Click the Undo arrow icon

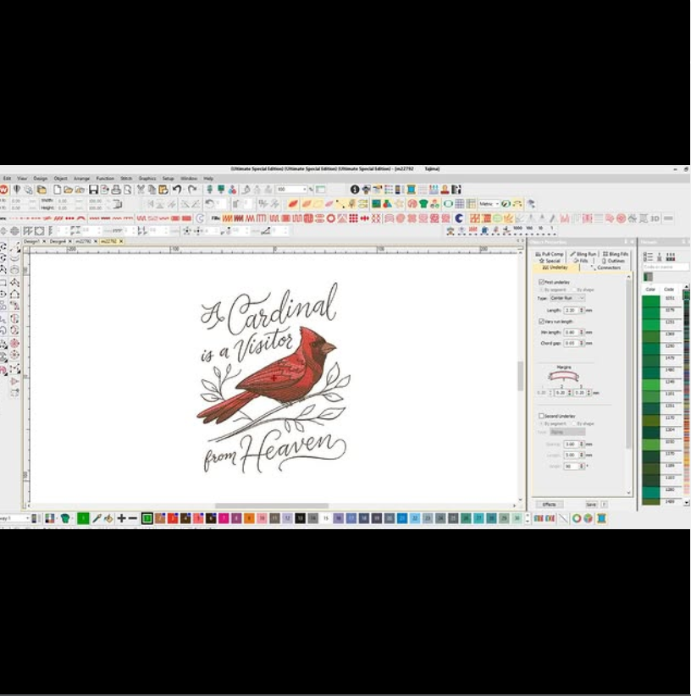(x=177, y=190)
